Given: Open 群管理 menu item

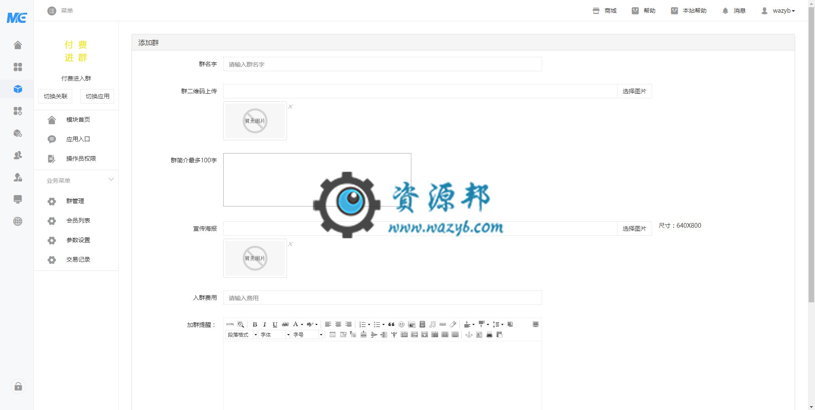Looking at the screenshot, I should (76, 201).
